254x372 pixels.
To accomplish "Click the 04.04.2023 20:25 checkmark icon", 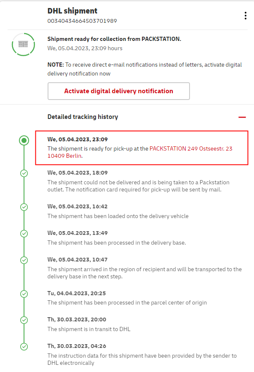I will [24, 293].
